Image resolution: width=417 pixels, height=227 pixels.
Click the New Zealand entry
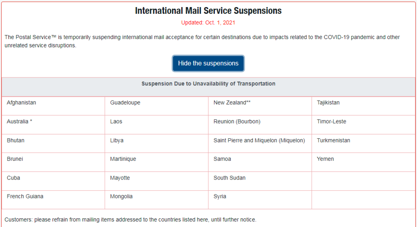coord(232,102)
